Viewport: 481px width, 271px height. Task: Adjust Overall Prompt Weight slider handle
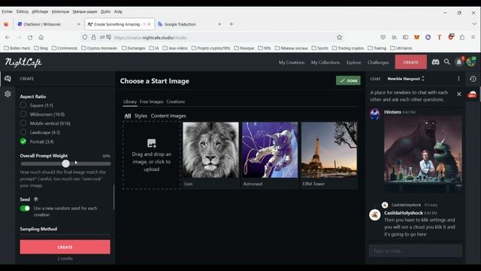pyautogui.click(x=65, y=164)
